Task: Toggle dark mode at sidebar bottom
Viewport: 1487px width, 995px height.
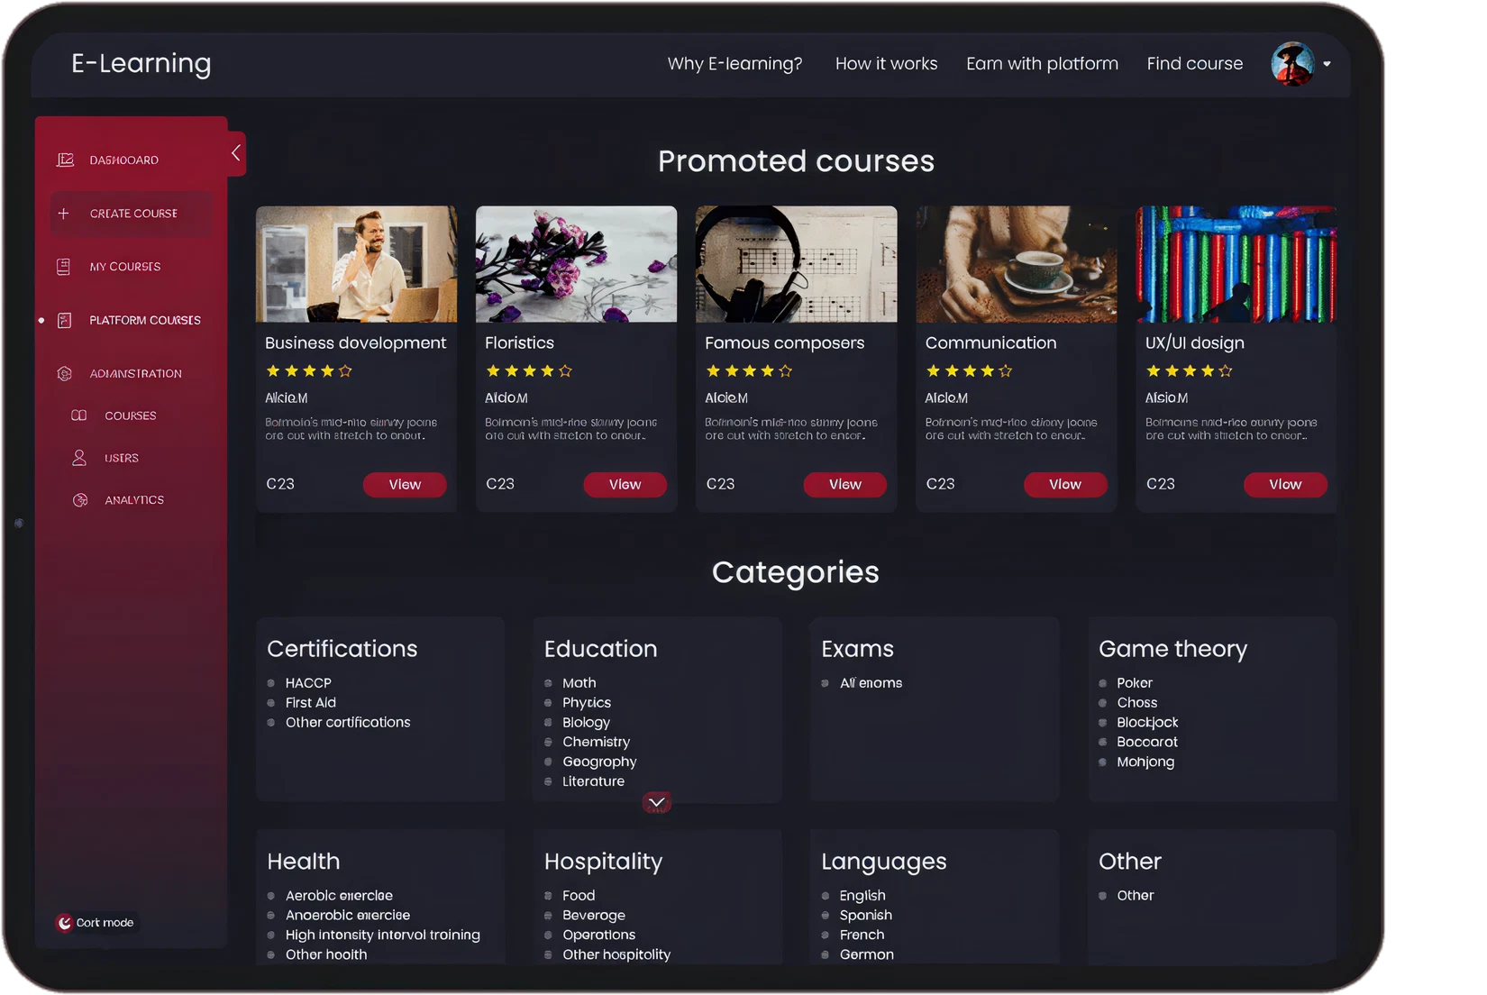Action: click(95, 922)
